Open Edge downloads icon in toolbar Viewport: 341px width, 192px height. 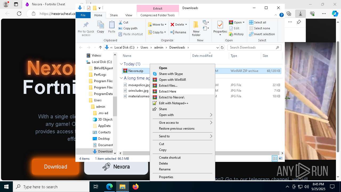coord(301,14)
